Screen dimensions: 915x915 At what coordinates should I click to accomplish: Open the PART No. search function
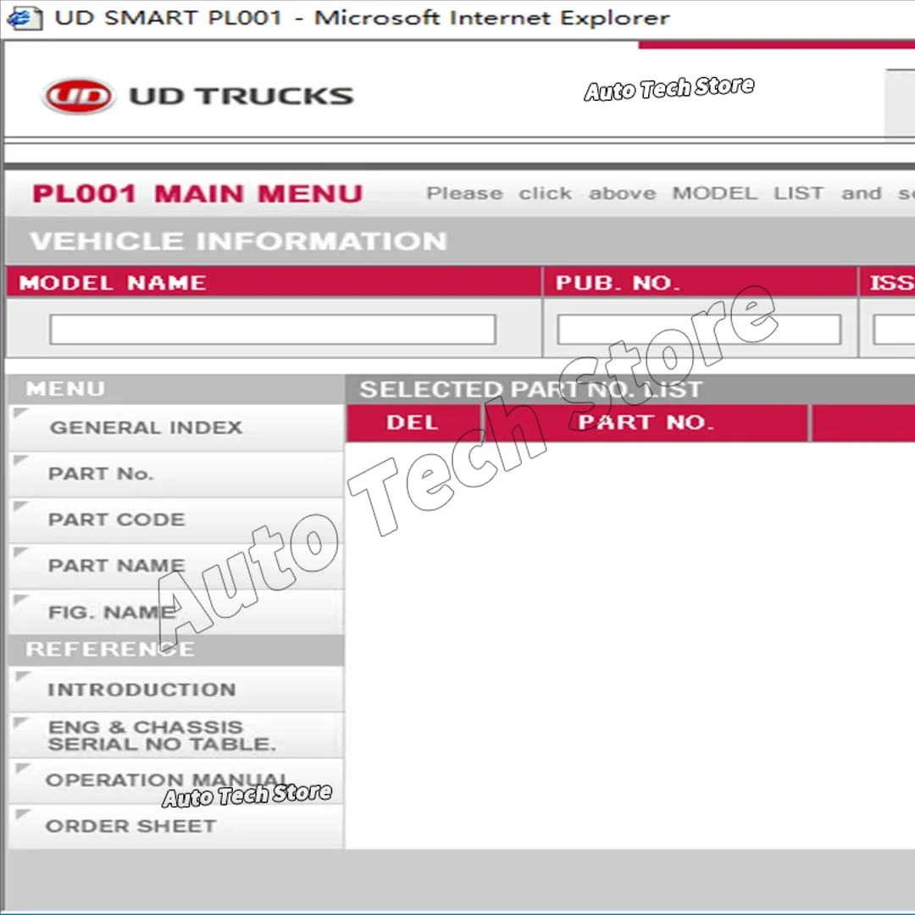click(102, 474)
